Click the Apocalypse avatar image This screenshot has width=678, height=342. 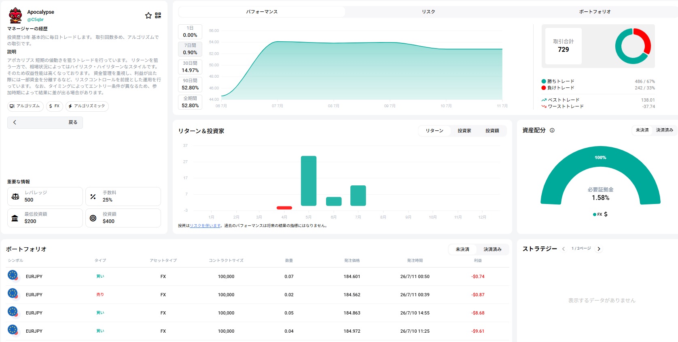pos(15,15)
